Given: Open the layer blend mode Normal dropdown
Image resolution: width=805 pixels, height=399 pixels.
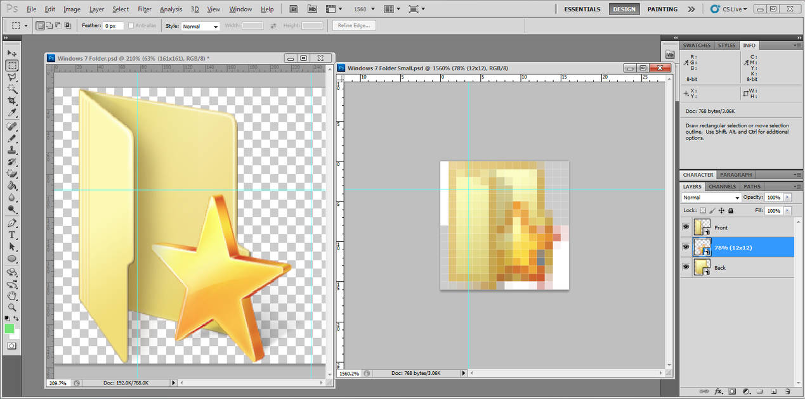Looking at the screenshot, I should pos(711,198).
